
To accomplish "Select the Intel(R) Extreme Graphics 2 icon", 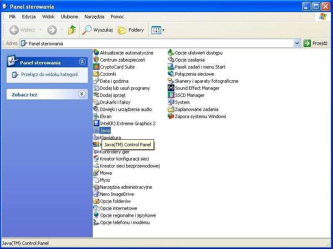I will coord(96,123).
